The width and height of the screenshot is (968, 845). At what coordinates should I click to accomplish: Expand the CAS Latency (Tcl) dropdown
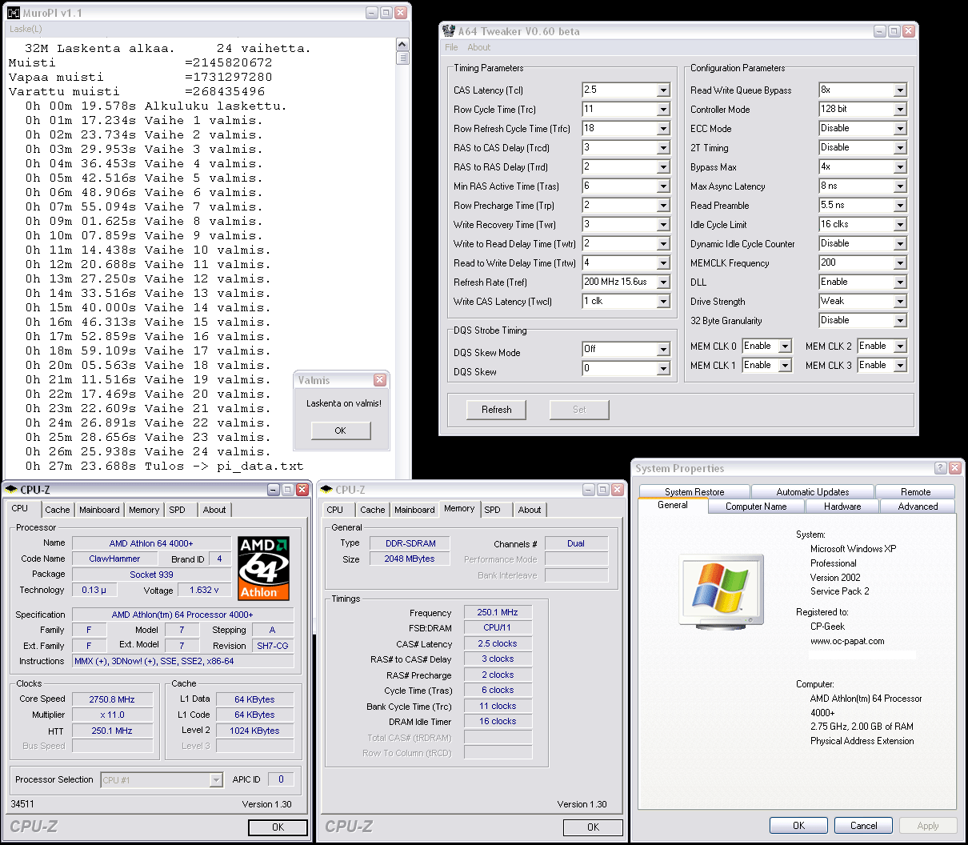point(663,90)
